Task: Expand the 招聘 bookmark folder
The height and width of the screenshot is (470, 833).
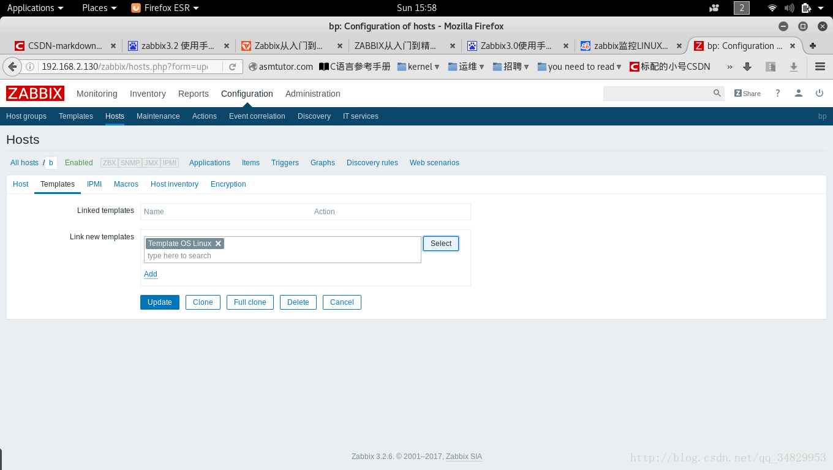Action: tap(511, 67)
